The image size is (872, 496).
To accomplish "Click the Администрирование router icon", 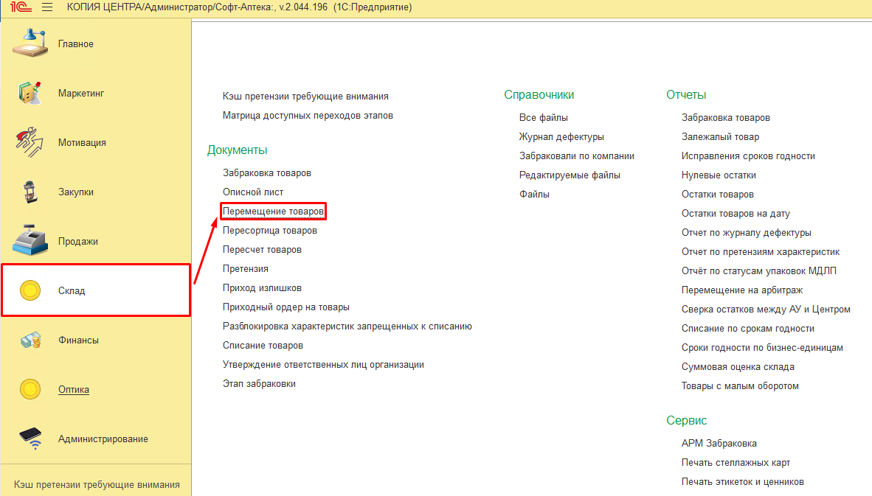I will 30,439.
